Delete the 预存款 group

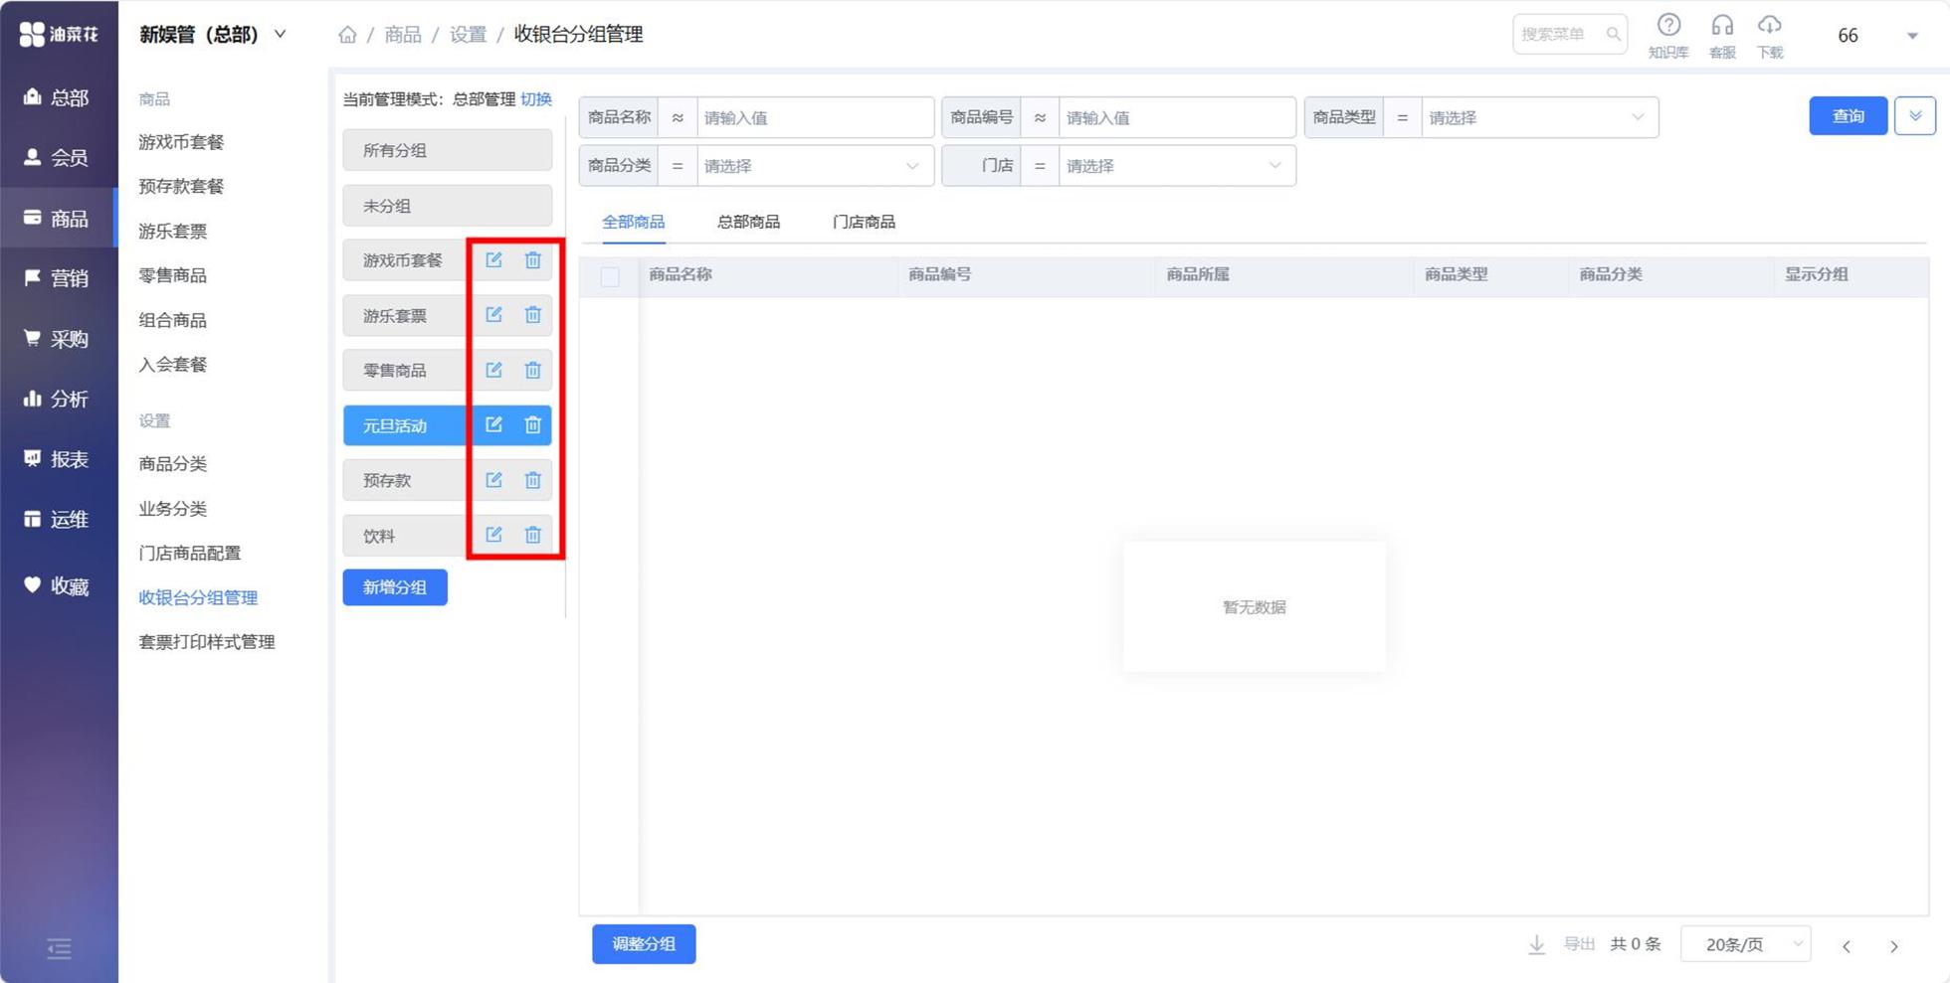click(533, 480)
